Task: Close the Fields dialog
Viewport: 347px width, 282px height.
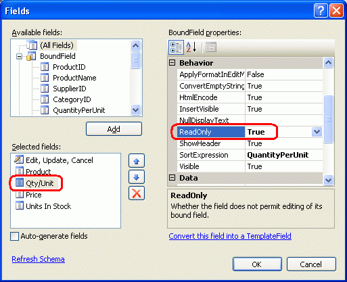Action: (336, 10)
